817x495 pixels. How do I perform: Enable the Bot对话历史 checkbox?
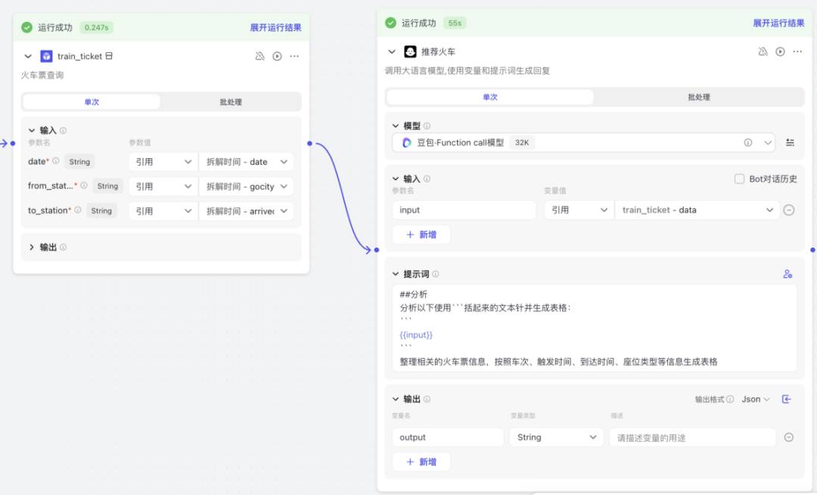(739, 179)
